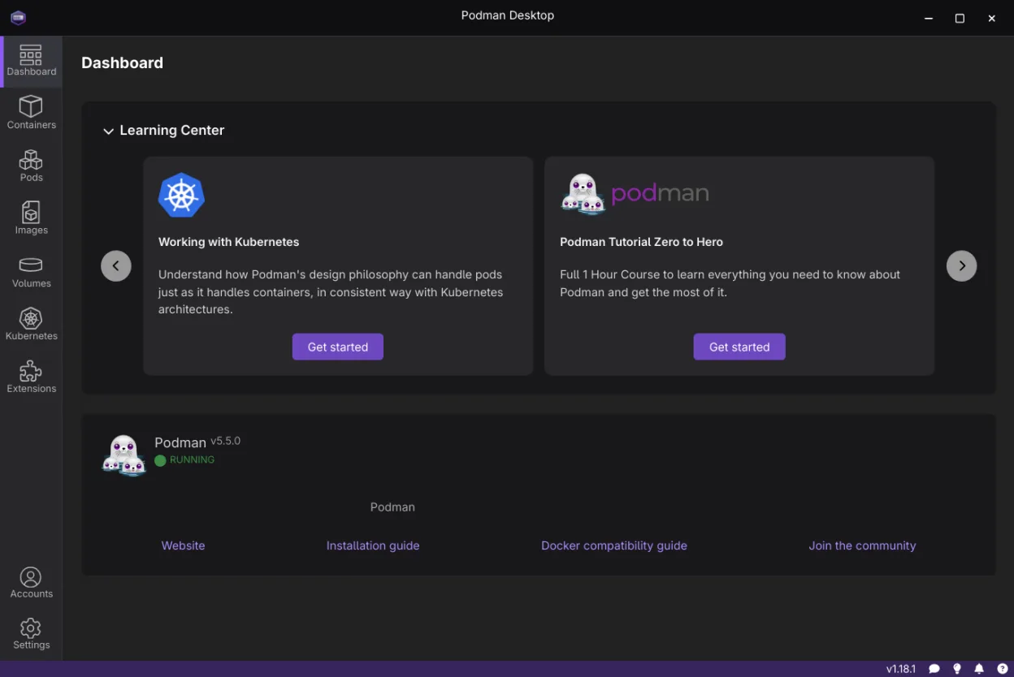This screenshot has height=677, width=1014.
Task: Click the Full 1 Hour Course description
Action: (730, 283)
